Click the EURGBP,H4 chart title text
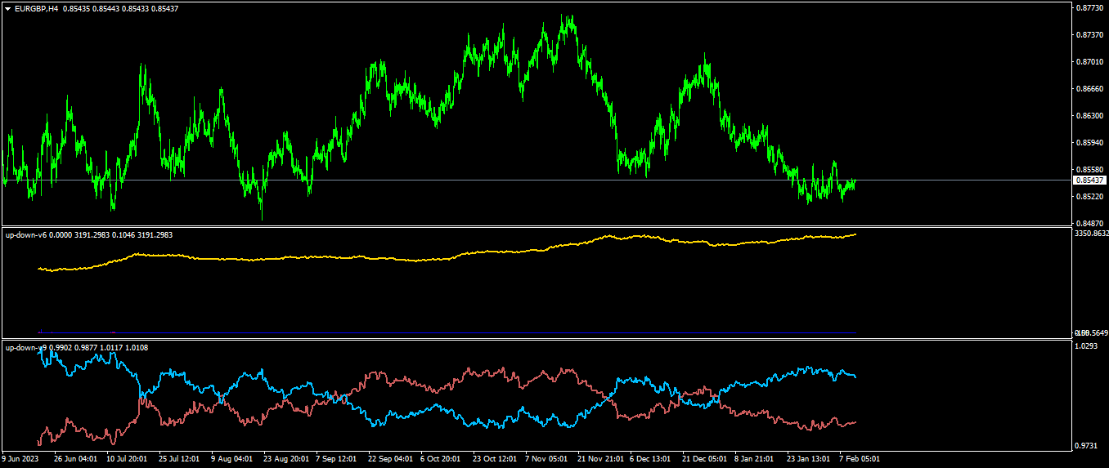Screen dimensions: 1109x468 [36, 8]
